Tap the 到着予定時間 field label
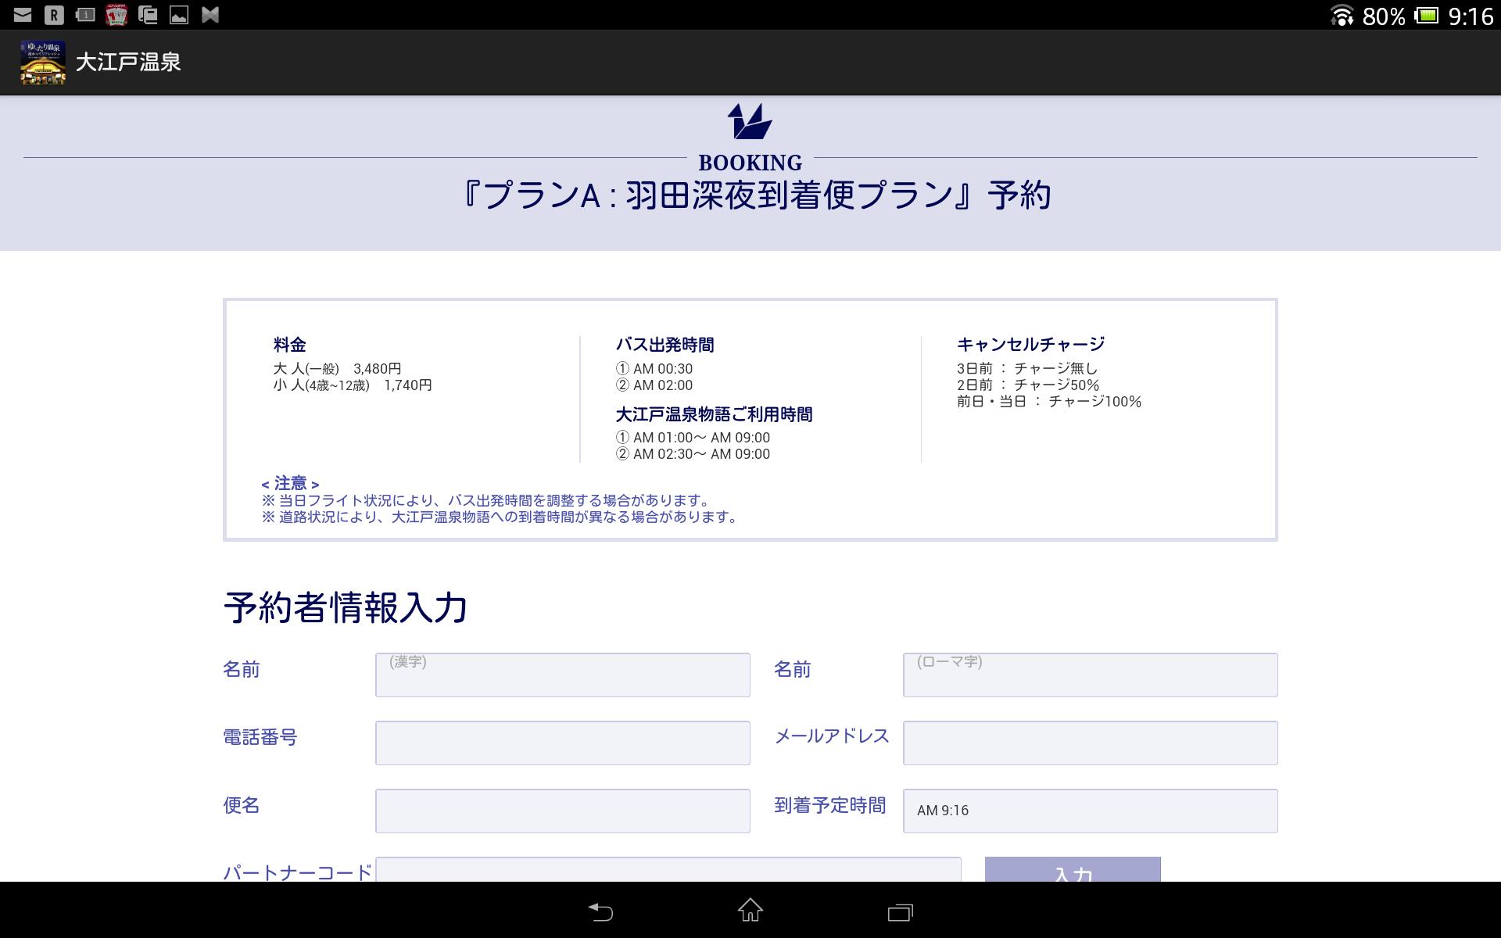The image size is (1501, 938). click(x=830, y=805)
